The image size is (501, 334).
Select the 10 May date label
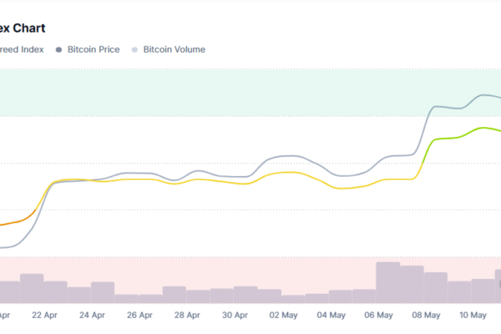(473, 315)
